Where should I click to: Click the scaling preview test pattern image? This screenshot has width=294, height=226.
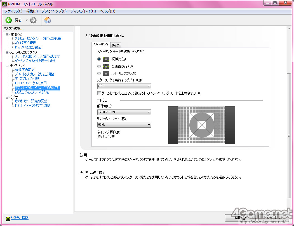pos(202,125)
